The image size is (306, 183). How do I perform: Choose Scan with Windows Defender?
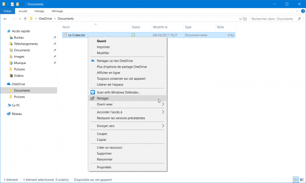[127, 93]
